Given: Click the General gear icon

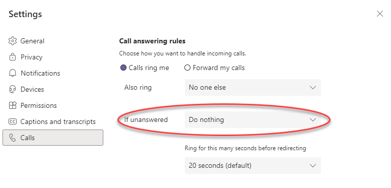Looking at the screenshot, I should pyautogui.click(x=13, y=41).
